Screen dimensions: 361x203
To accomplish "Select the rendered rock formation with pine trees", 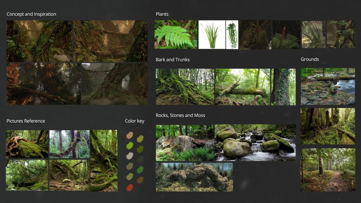I will tap(194, 177).
